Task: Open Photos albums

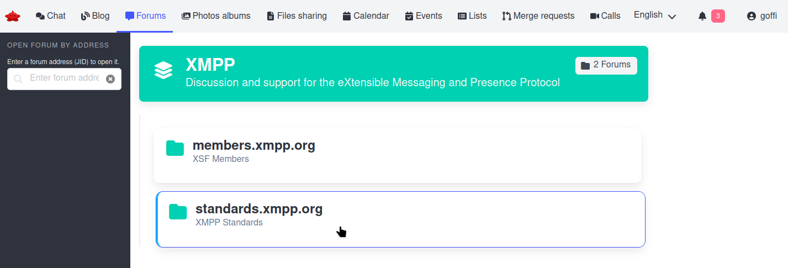Action: point(216,16)
